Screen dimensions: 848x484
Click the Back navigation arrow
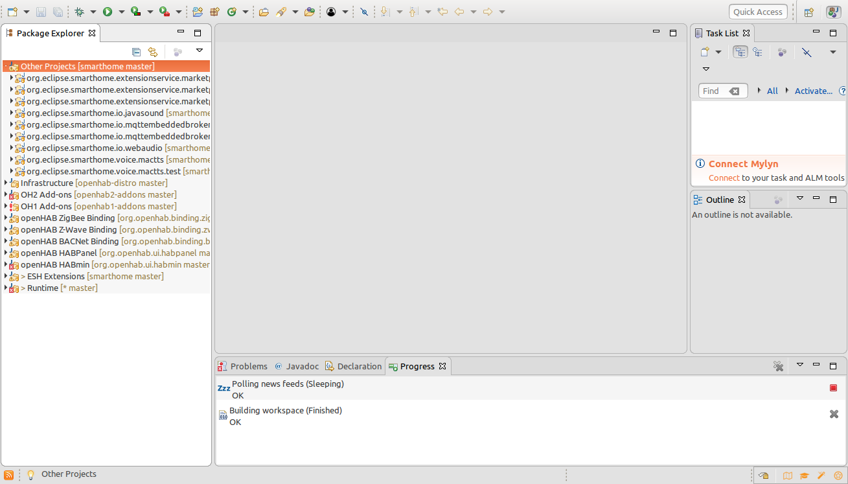[x=459, y=12]
